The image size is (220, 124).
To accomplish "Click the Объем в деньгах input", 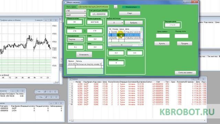I will [x=95, y=22].
